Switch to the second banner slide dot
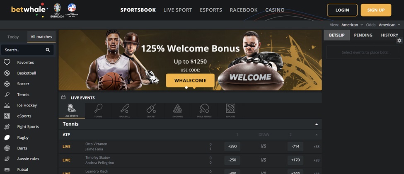This screenshot has height=174, width=404. pyautogui.click(x=194, y=87)
